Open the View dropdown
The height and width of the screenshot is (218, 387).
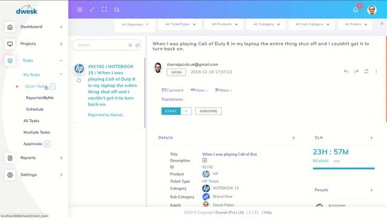tap(199, 90)
